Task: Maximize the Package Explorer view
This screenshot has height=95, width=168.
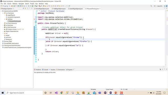Action: click(32, 8)
